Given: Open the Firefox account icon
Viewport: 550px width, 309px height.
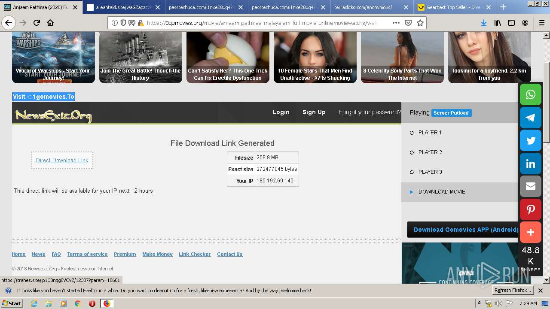Looking at the screenshot, I should click(525, 23).
